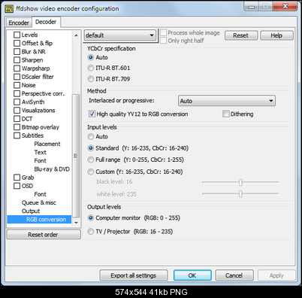Enable the Bitmap overlay checkbox

coord(17,127)
